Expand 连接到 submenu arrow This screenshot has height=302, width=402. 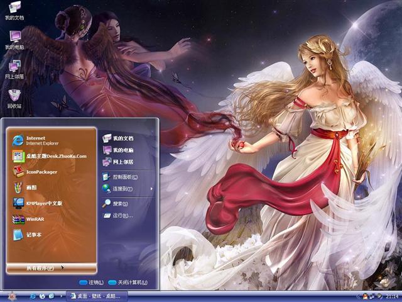click(x=151, y=189)
